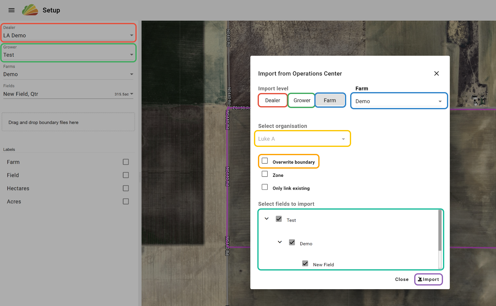Click the Import button with download icon
Screen dimensions: 496x306
click(428, 279)
